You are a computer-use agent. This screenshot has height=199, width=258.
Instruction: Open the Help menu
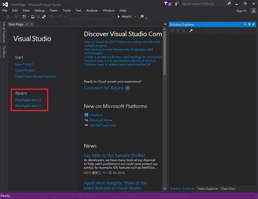(x=123, y=10)
